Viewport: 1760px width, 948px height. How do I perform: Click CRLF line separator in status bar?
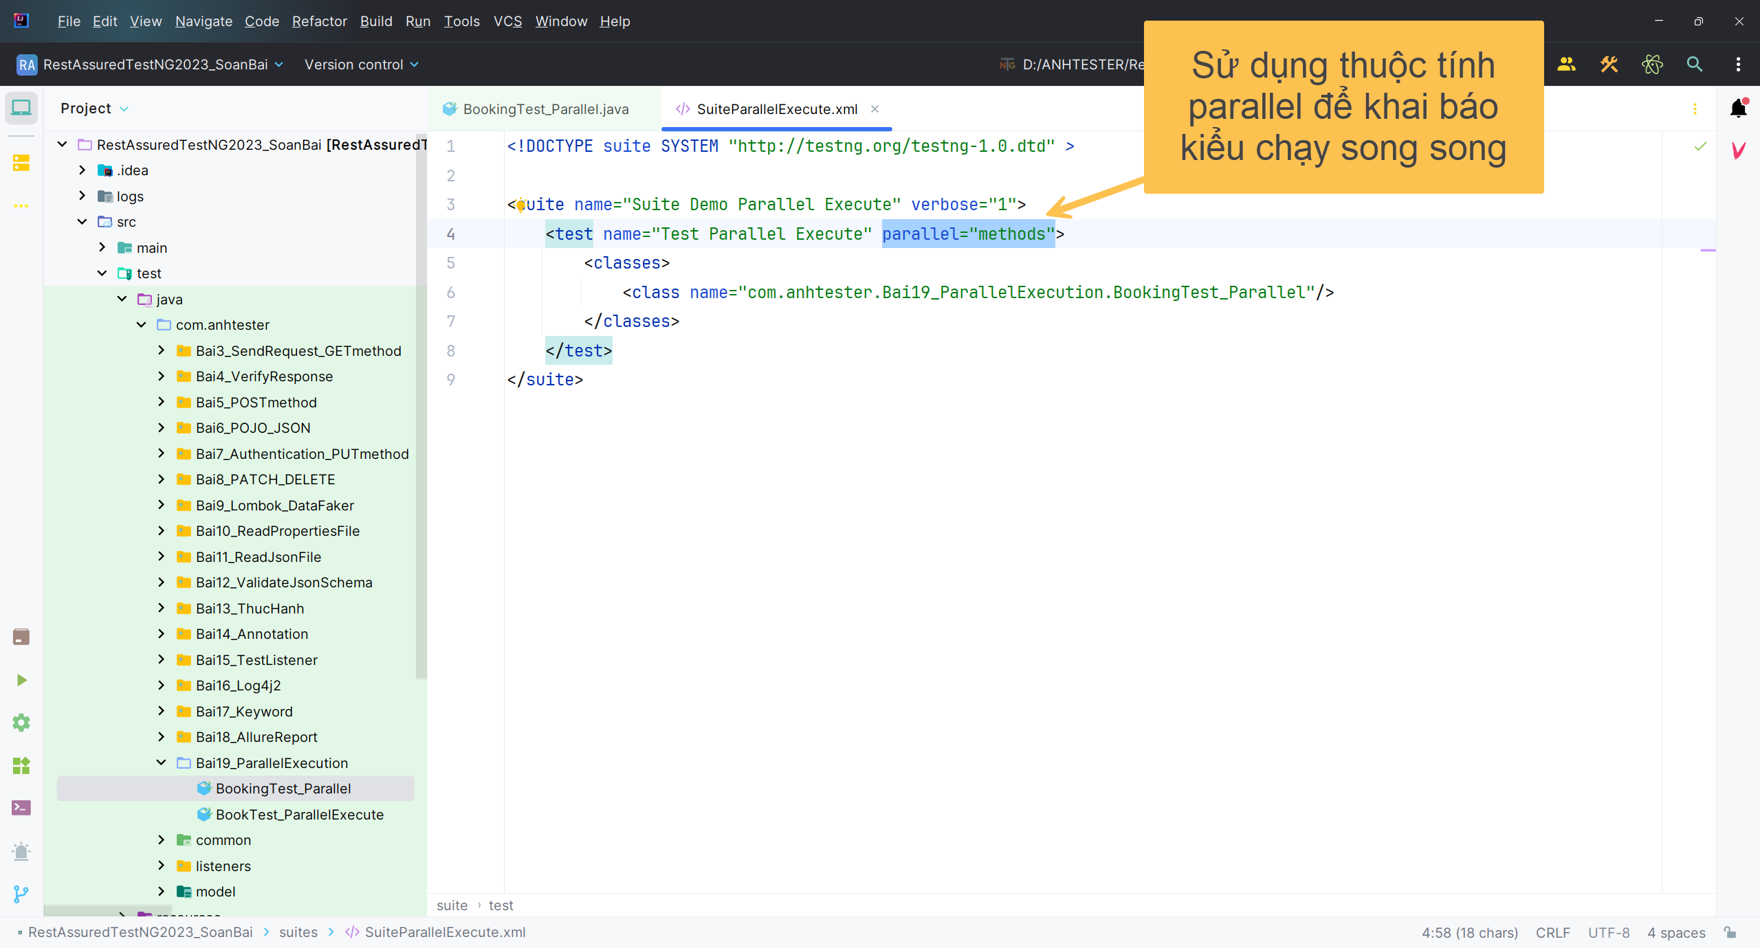[1552, 932]
